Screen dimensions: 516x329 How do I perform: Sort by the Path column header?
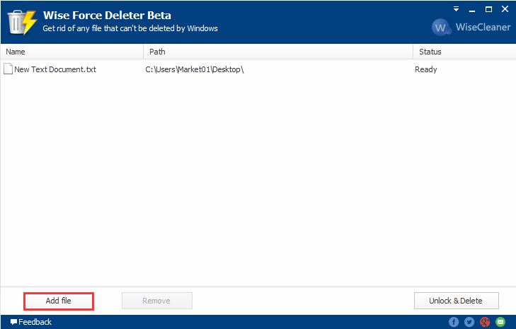click(278, 52)
